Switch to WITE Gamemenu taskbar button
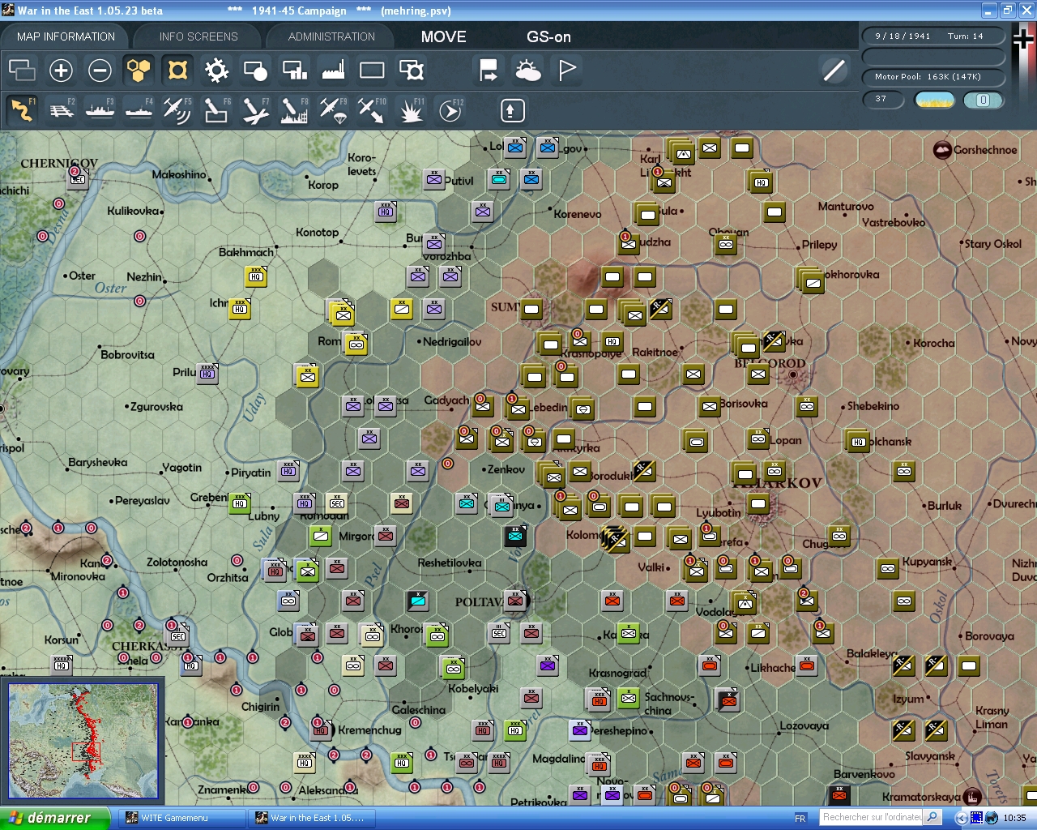The width and height of the screenshot is (1037, 830). pos(181,818)
